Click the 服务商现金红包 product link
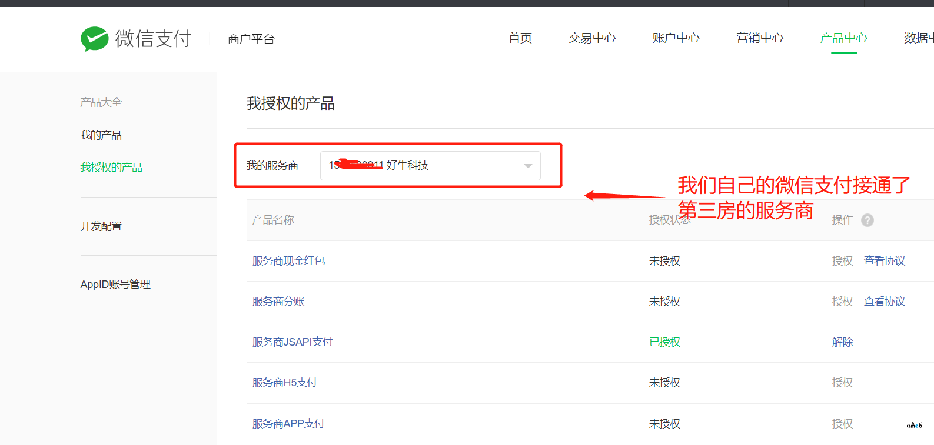The height and width of the screenshot is (445, 934). [x=288, y=261]
